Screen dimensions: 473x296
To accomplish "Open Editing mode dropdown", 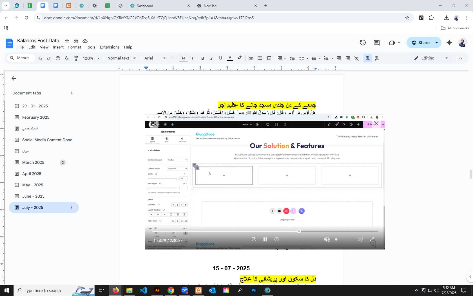I will (x=431, y=58).
